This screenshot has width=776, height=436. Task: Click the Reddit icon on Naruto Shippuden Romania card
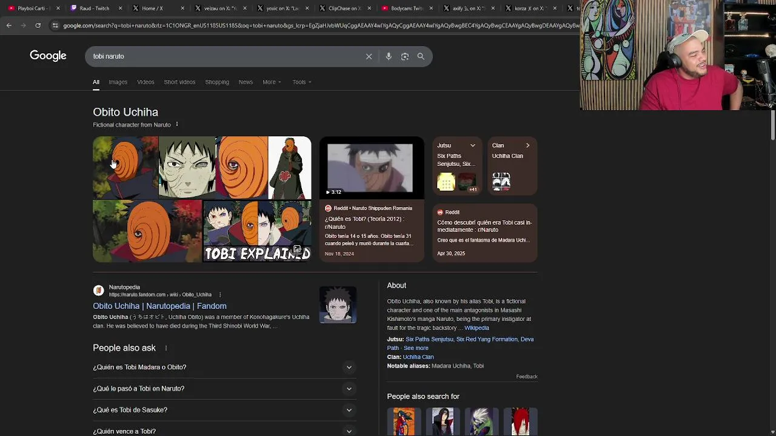click(x=328, y=208)
